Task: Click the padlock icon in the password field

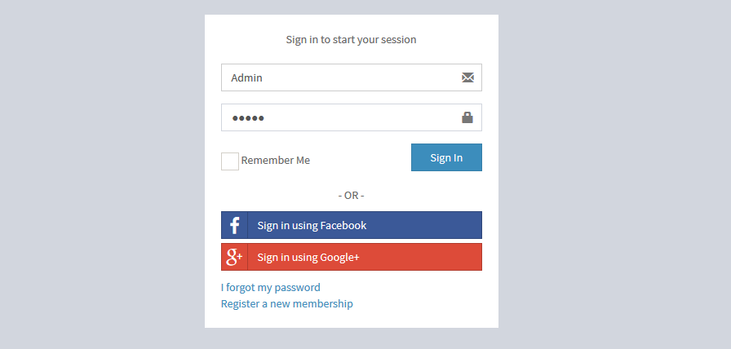Action: click(x=467, y=117)
